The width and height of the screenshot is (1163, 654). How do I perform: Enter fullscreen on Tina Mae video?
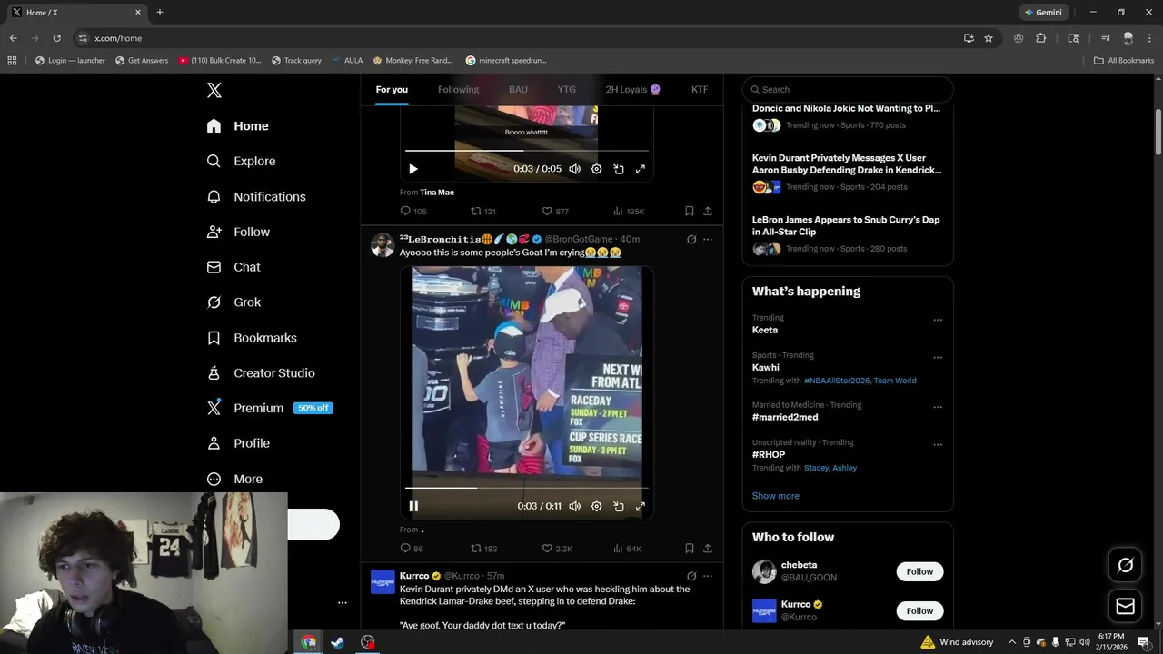pos(641,169)
